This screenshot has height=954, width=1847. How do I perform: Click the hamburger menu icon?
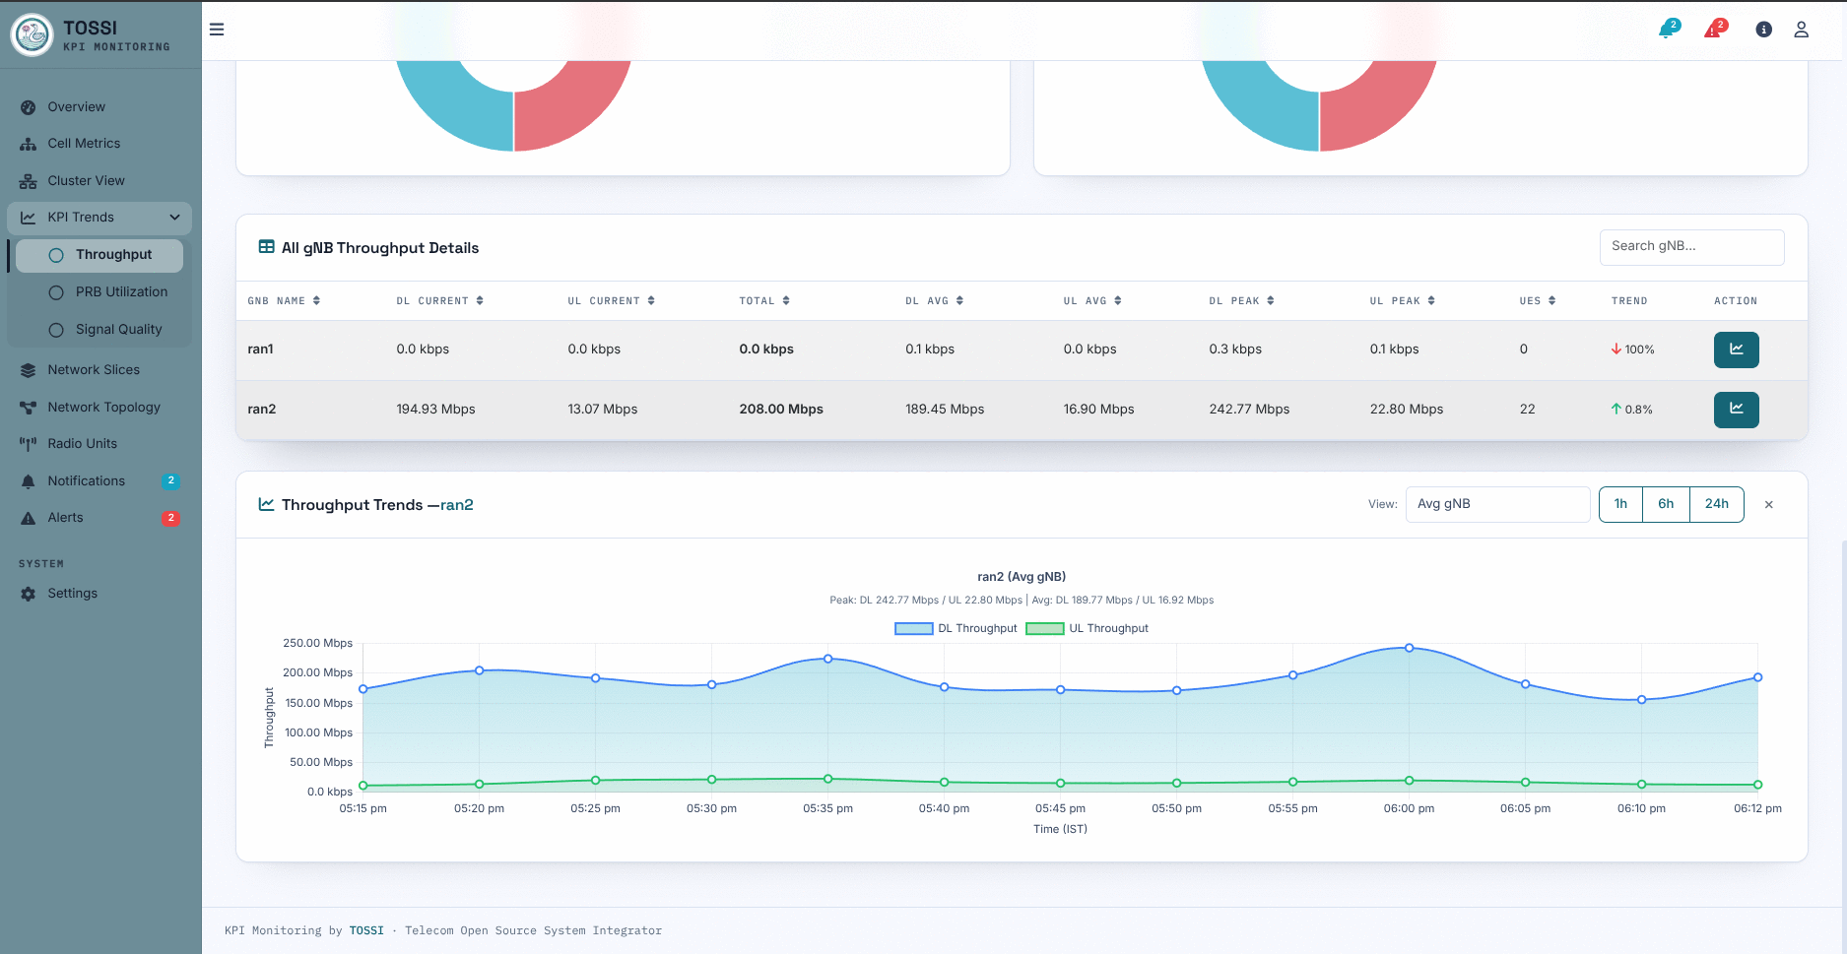pyautogui.click(x=217, y=30)
